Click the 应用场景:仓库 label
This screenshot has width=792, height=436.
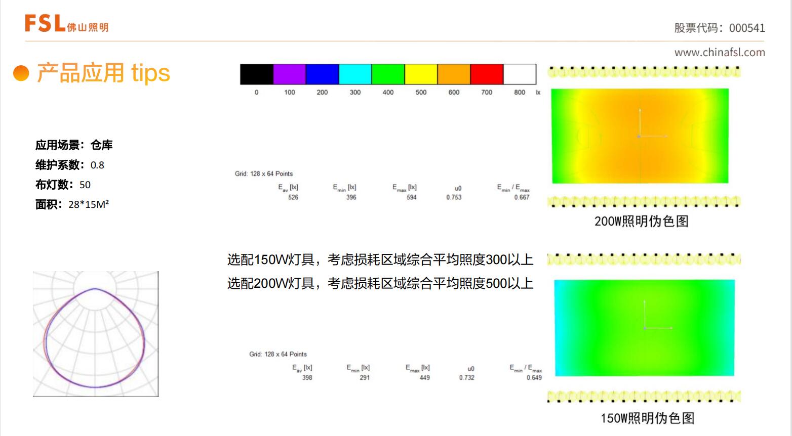pos(74,145)
